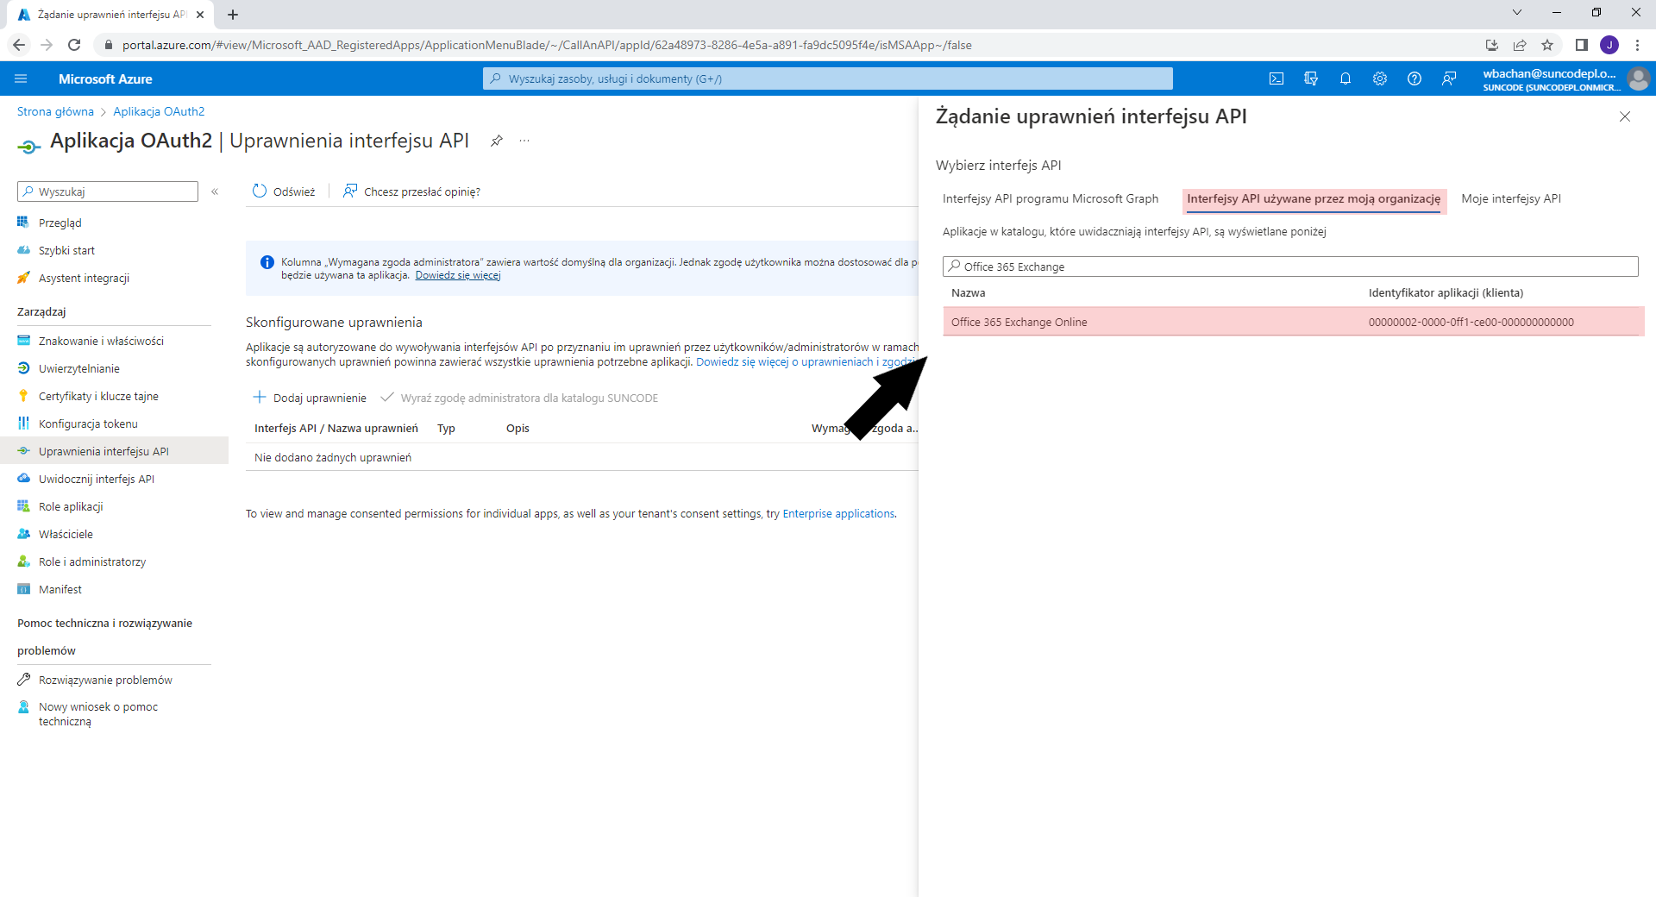1656x897 pixels.
Task: Click the application ID 00000002-0000-0ff1-ce00-000000000000
Action: pos(1471,322)
